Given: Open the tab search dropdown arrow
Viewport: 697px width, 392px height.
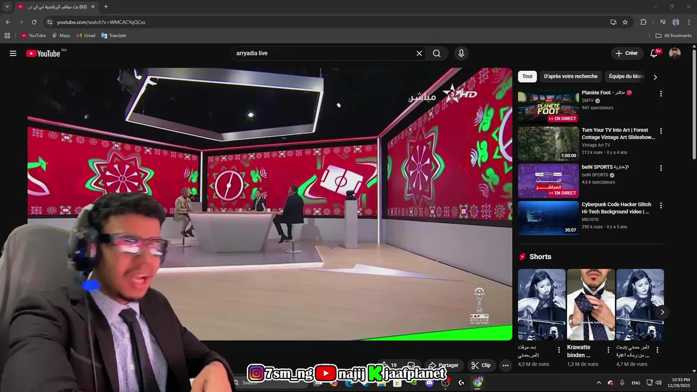Looking at the screenshot, I should coord(7,7).
